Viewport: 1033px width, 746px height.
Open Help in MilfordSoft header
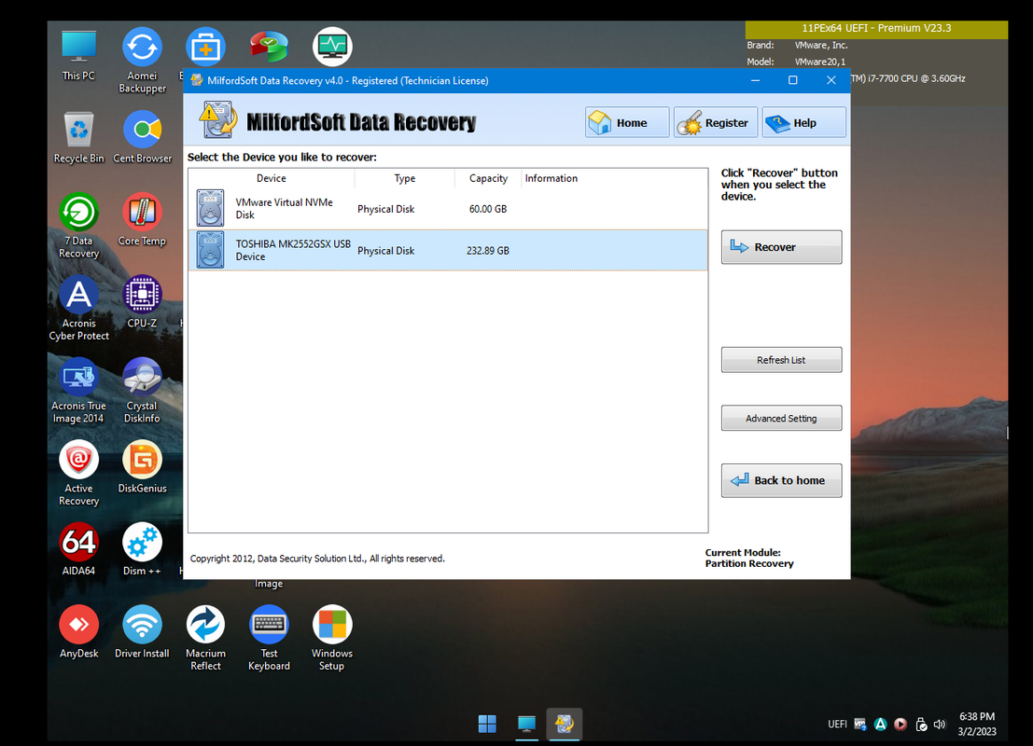(x=803, y=122)
